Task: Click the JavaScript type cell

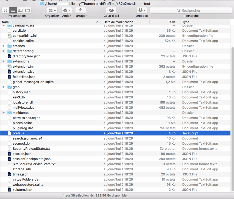Action: pos(190,133)
